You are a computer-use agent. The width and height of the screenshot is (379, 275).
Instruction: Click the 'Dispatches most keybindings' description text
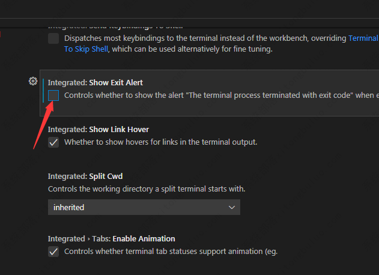204,38
